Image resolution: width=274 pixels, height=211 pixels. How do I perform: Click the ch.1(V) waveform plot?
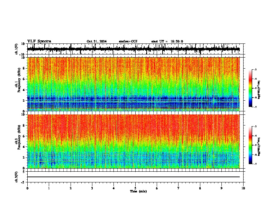coord(135,49)
